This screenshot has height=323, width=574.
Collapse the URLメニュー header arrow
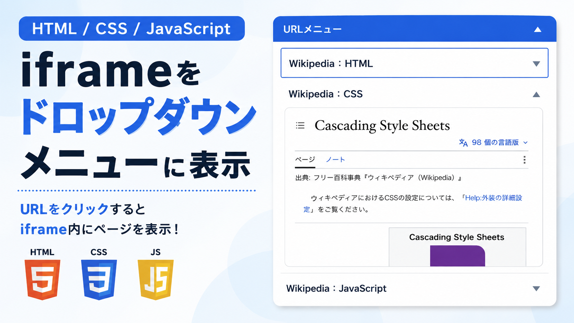tap(538, 30)
